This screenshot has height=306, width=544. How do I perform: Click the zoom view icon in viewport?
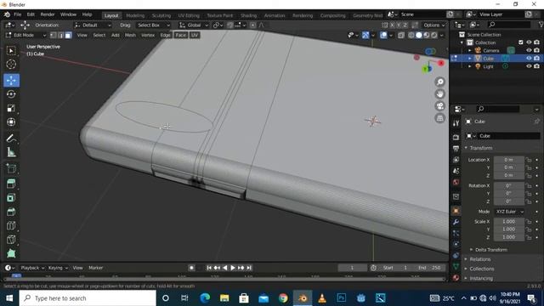[440, 82]
